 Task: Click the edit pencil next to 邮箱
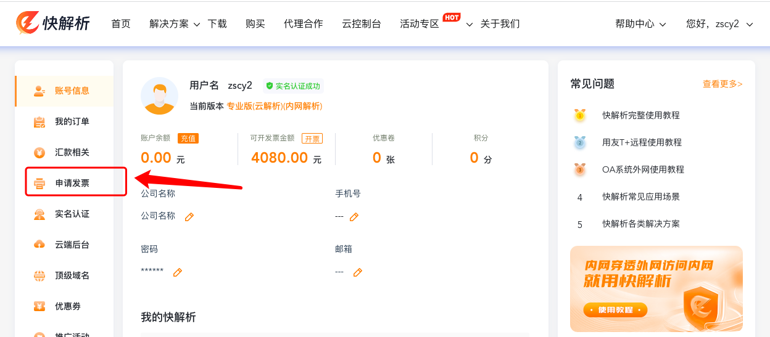pos(357,272)
